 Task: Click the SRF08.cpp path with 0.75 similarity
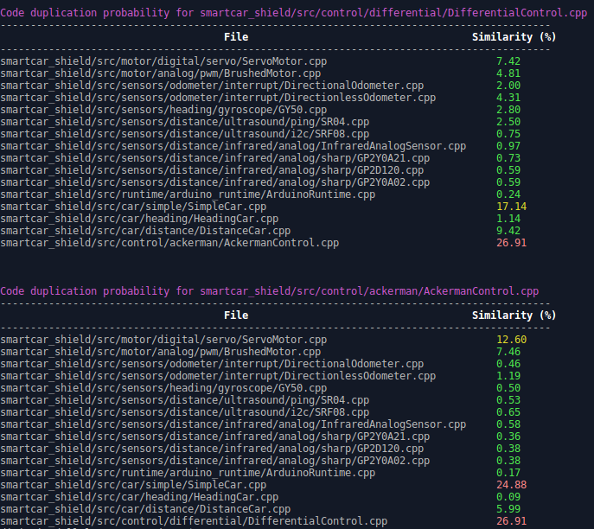185,134
